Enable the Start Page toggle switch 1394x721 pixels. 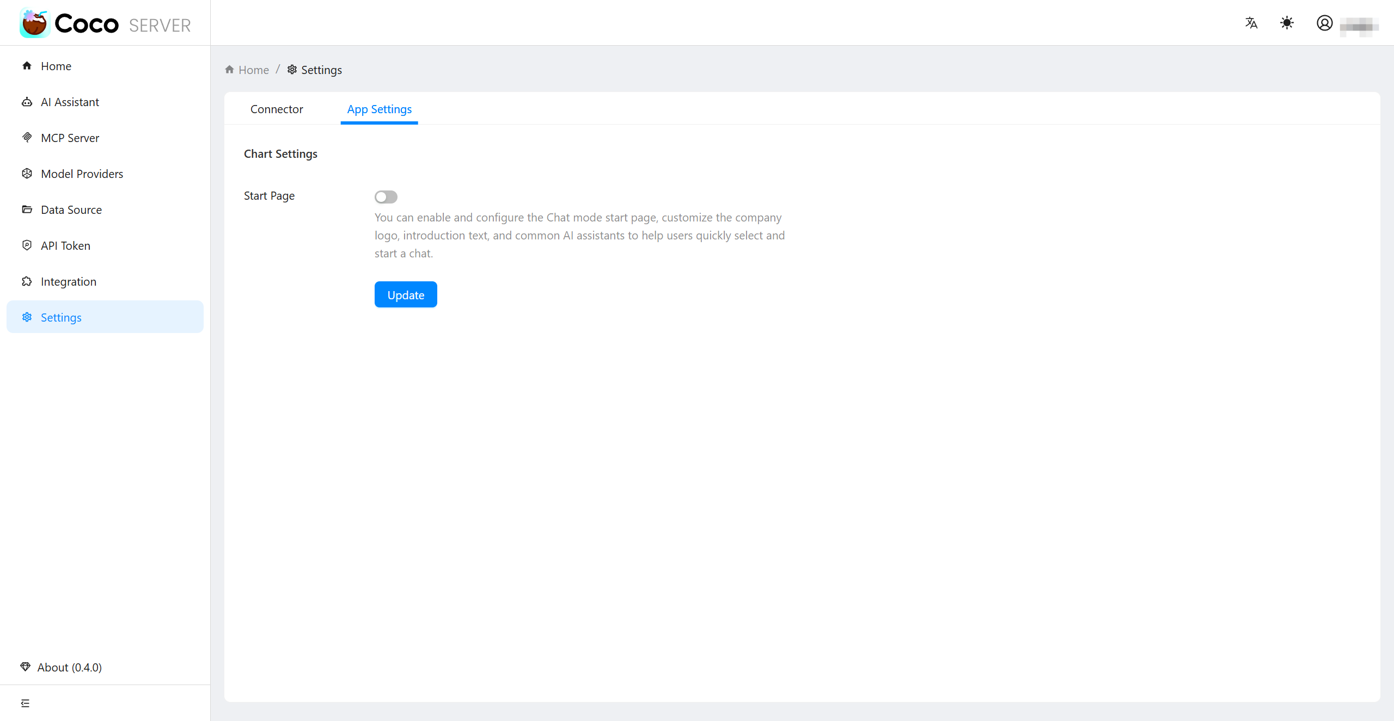pos(386,196)
